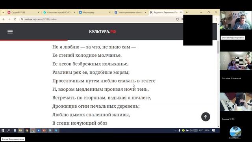Click the line 'Ее лесов безбрежных колыханье'
The image size is (252, 142).
(x=90, y=64)
